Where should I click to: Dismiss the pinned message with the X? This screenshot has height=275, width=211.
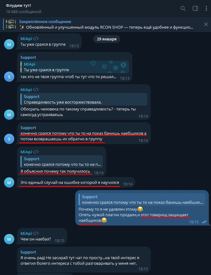[x=206, y=24]
